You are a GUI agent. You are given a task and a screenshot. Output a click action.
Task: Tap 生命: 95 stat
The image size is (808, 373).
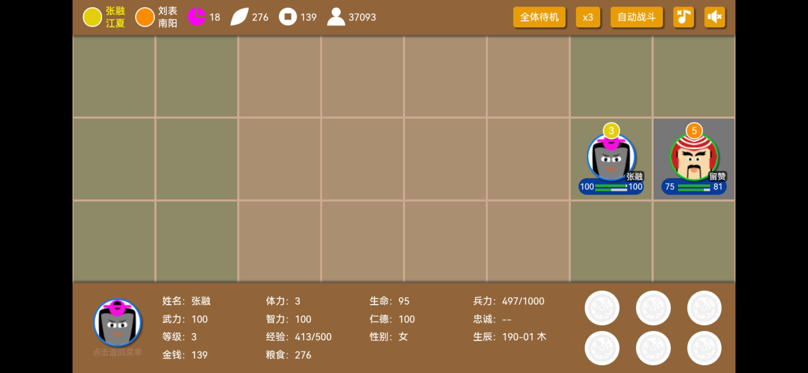[389, 301]
